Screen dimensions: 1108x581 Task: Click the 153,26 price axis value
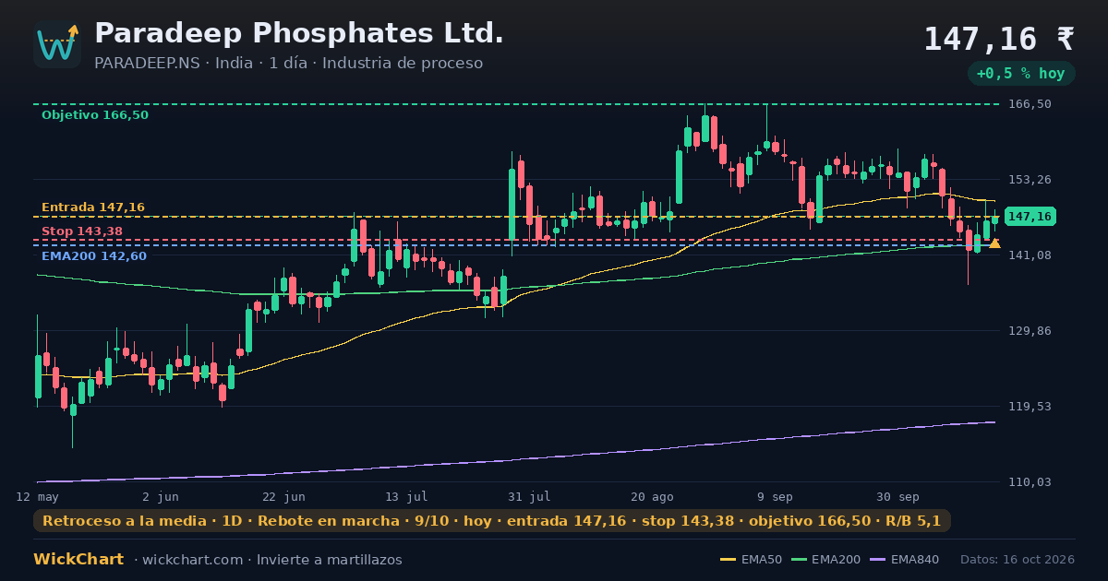click(1030, 179)
